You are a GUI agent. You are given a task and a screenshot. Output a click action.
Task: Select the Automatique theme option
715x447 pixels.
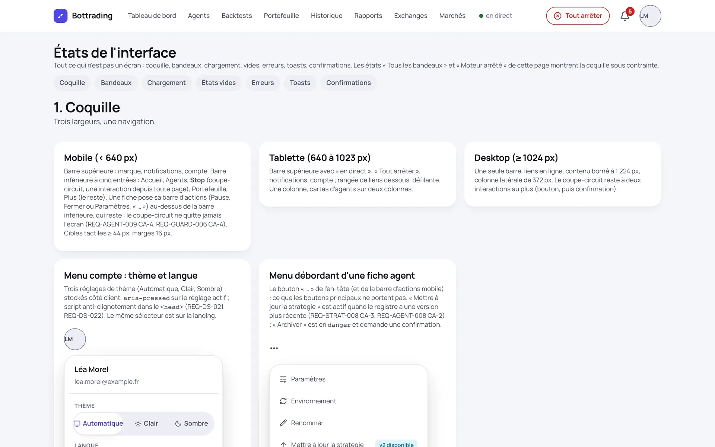(98, 424)
